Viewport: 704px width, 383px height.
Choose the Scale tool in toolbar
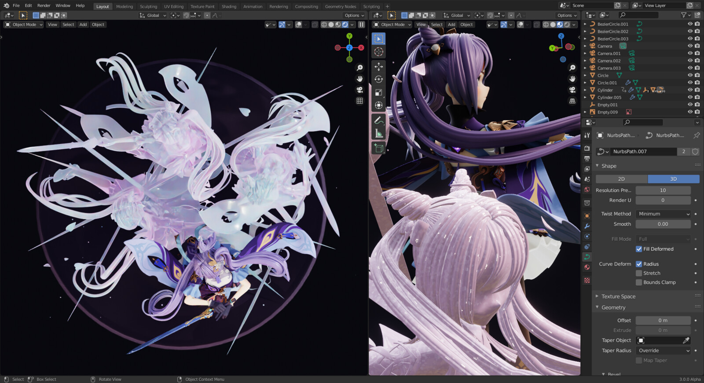pyautogui.click(x=378, y=92)
